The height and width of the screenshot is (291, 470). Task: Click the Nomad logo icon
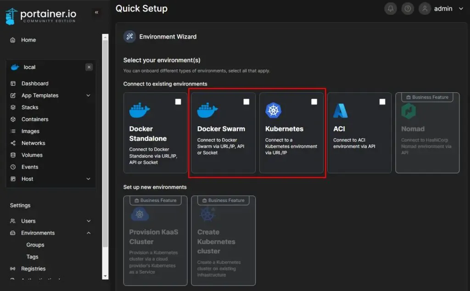point(408,111)
